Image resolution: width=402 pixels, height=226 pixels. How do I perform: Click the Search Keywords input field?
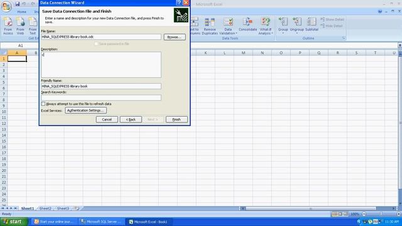101,98
